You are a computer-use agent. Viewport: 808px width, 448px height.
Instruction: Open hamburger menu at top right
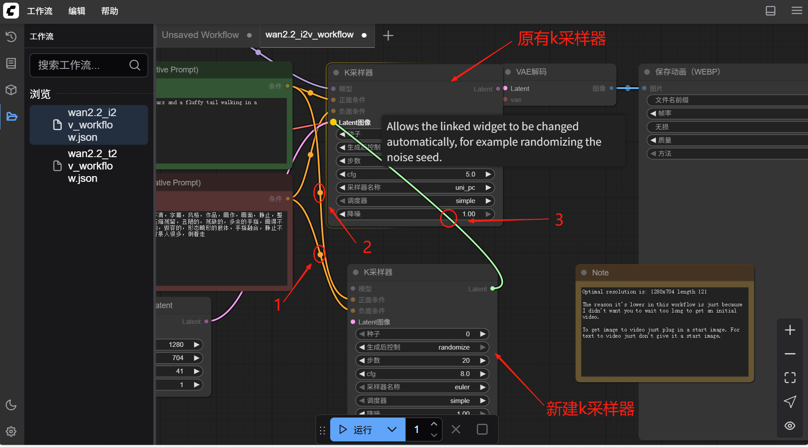[x=797, y=11]
